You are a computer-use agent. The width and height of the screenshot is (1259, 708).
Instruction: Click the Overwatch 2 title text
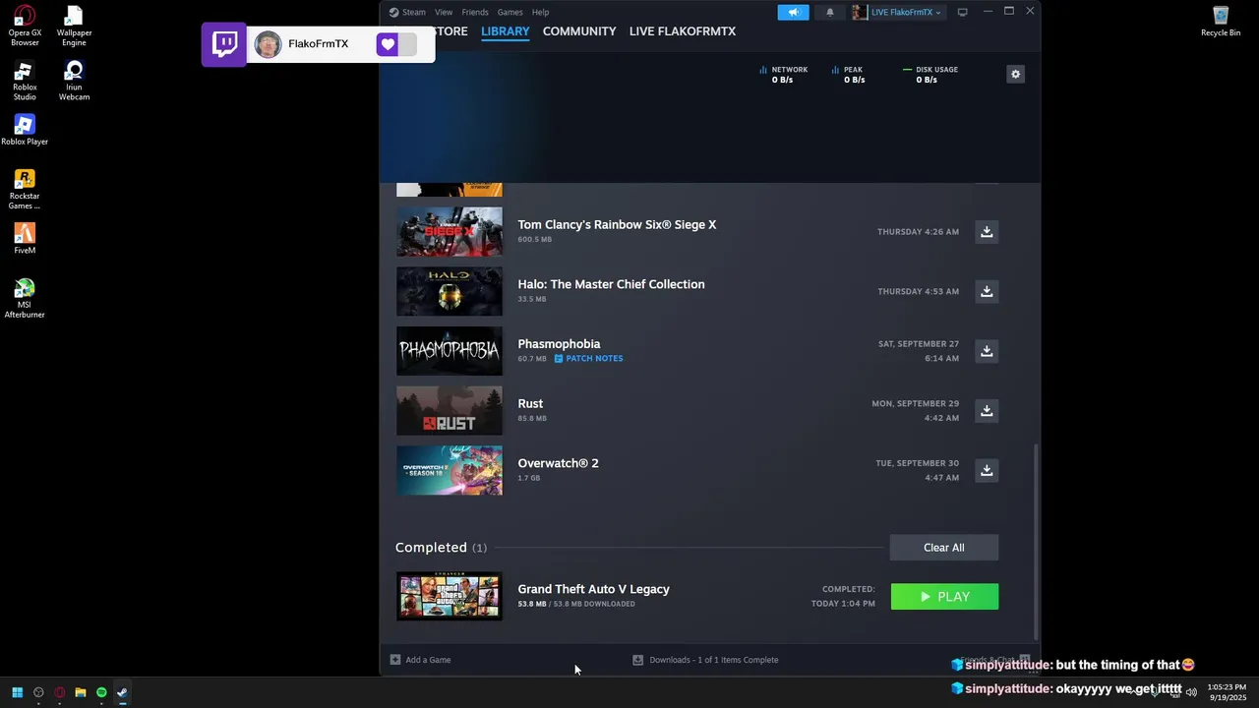558,463
